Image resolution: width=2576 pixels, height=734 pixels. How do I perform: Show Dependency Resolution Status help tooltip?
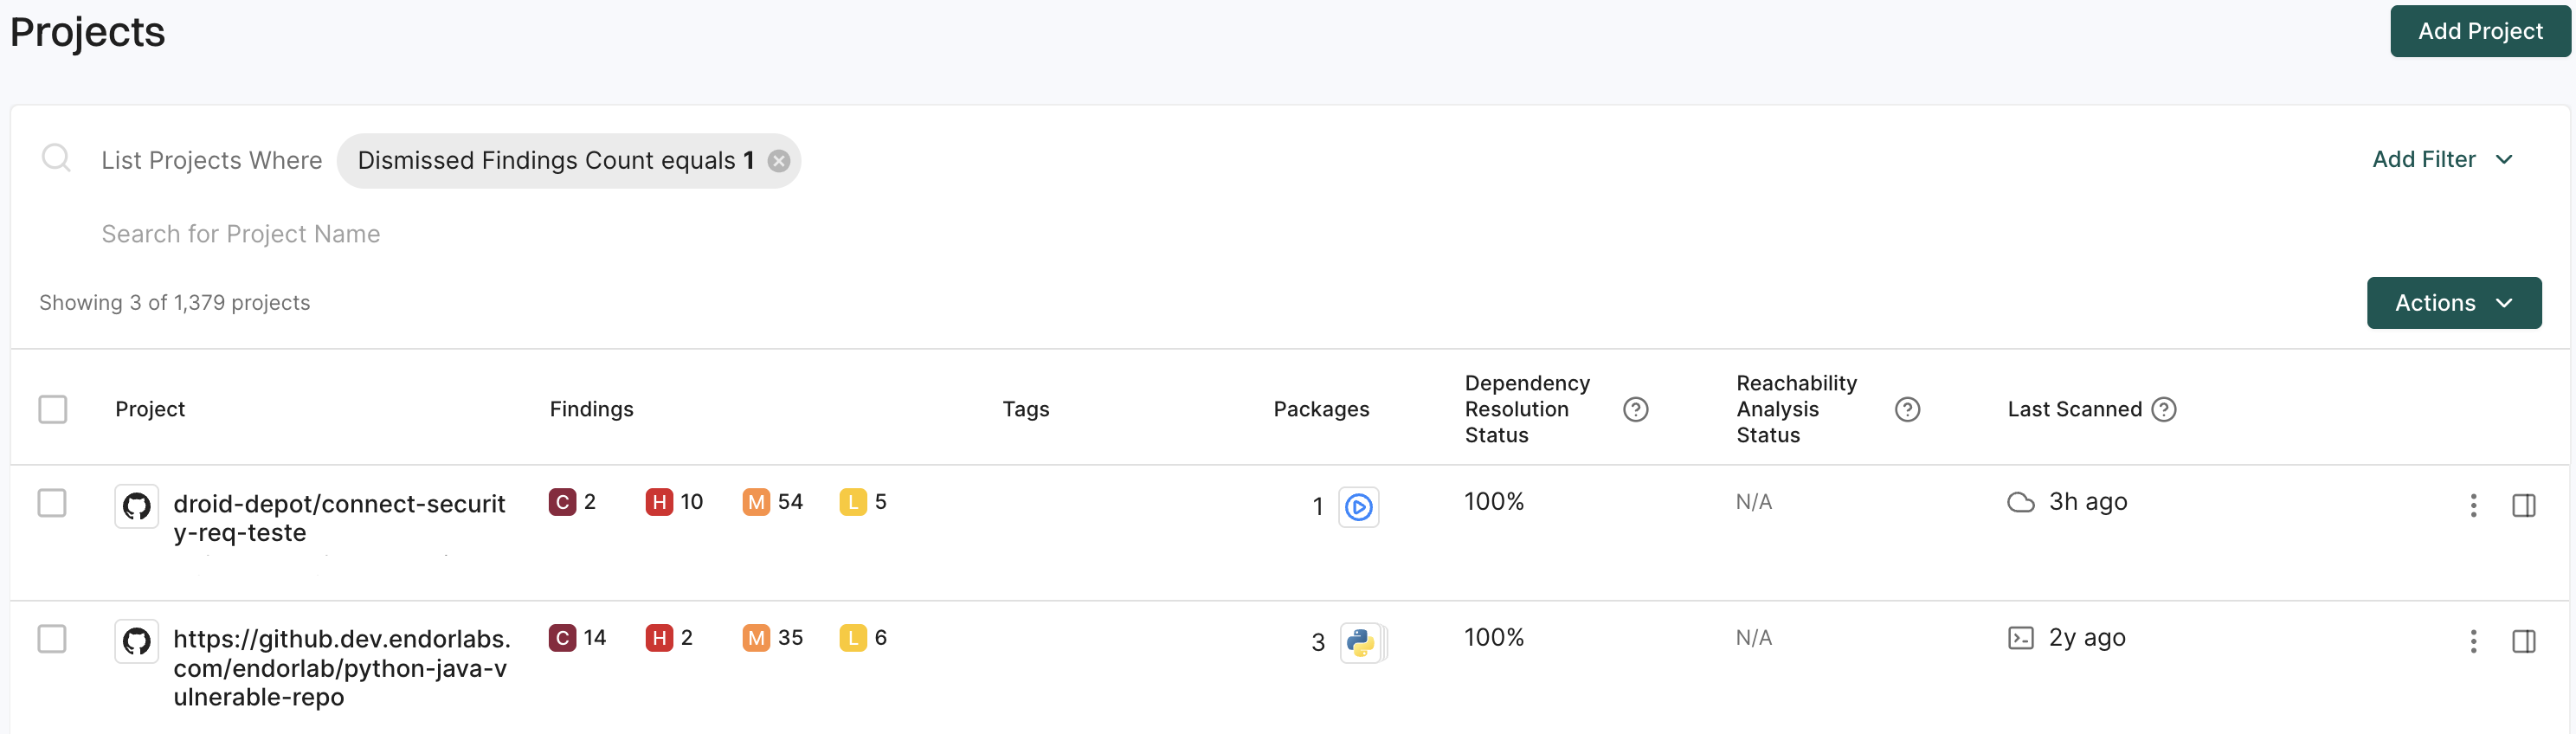pos(1635,410)
